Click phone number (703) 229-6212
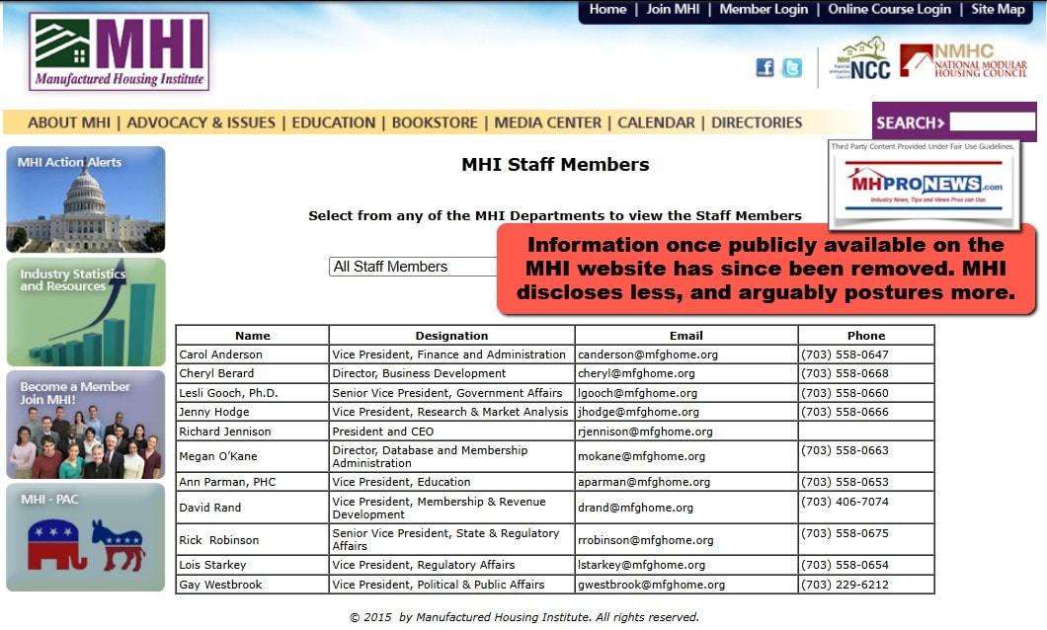This screenshot has height=630, width=1047. (x=845, y=585)
